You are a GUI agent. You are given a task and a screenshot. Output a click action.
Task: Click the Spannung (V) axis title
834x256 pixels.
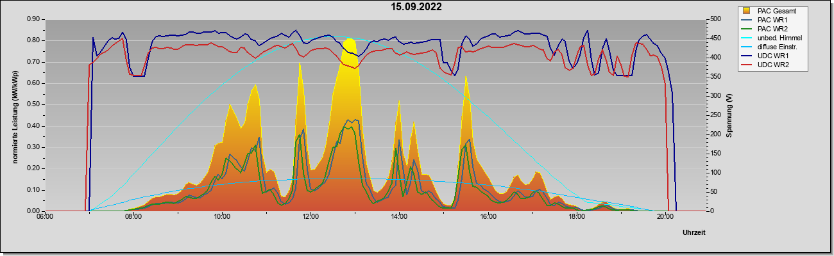tap(729, 116)
